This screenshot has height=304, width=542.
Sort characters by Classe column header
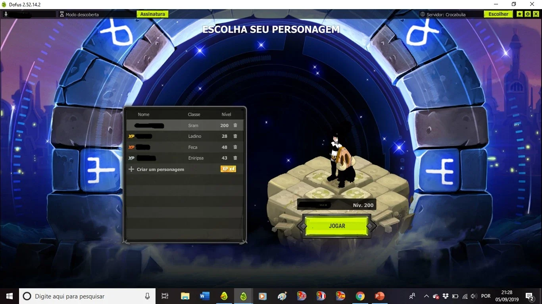click(x=194, y=114)
